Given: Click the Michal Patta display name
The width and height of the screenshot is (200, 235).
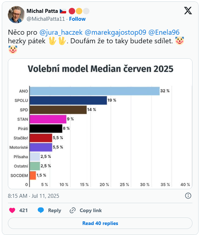Looking at the screenshot, I should [42, 11].
